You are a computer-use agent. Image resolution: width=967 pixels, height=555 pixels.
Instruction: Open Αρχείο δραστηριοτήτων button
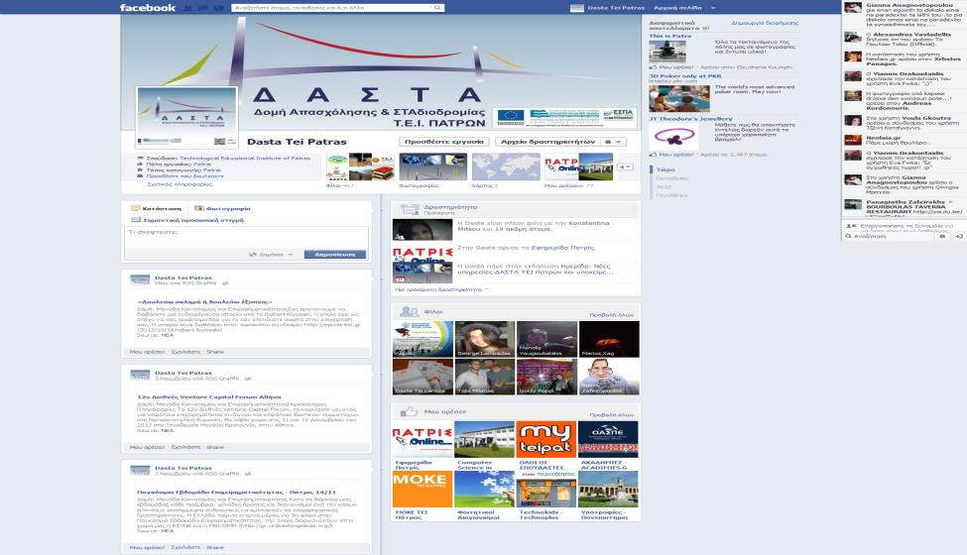click(547, 142)
